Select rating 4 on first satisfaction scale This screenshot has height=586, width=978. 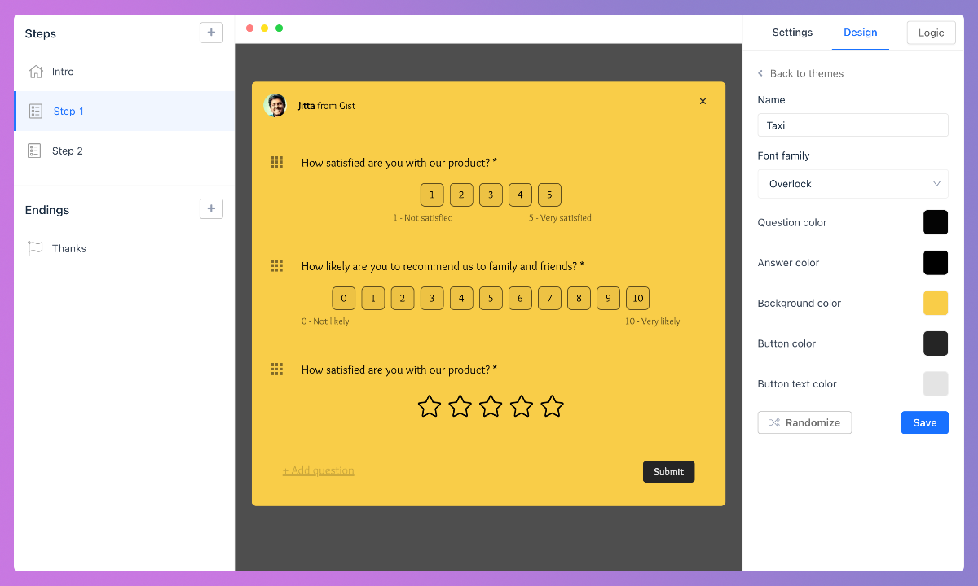[x=520, y=195]
